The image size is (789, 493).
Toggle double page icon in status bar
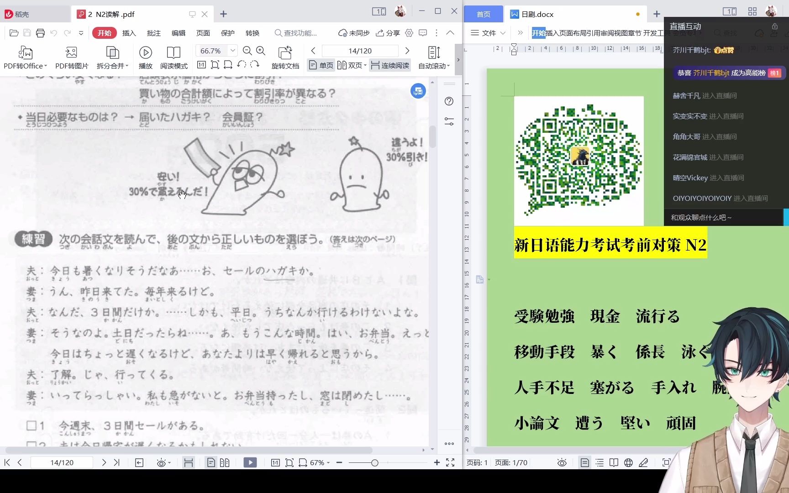[x=224, y=463]
